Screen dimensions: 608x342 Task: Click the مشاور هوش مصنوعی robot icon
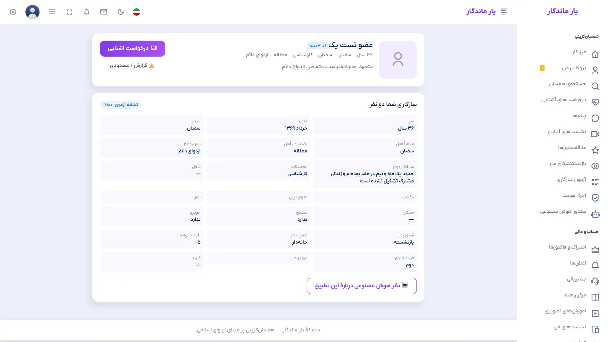595,214
